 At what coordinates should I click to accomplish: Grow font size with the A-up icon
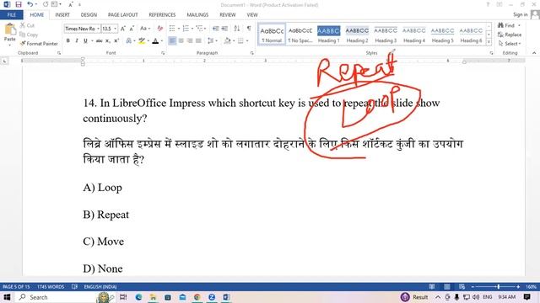123,29
